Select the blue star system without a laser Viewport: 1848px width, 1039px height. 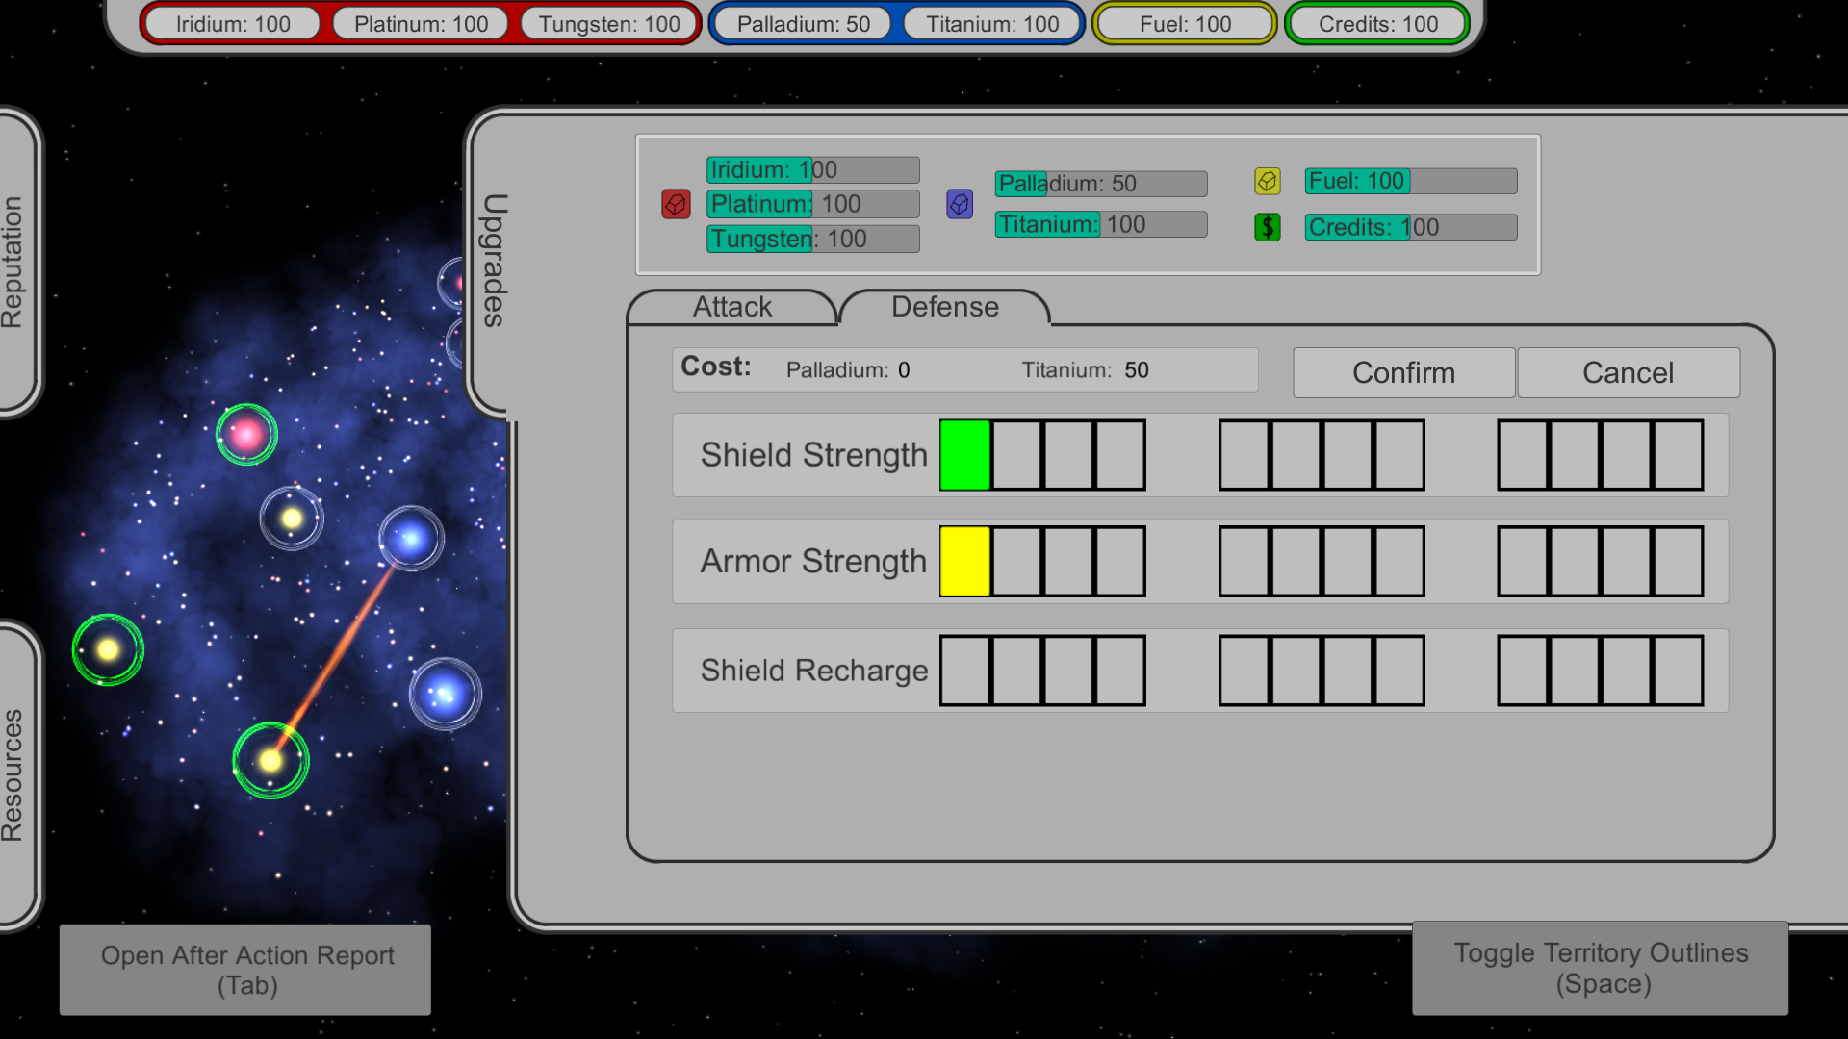(x=445, y=694)
